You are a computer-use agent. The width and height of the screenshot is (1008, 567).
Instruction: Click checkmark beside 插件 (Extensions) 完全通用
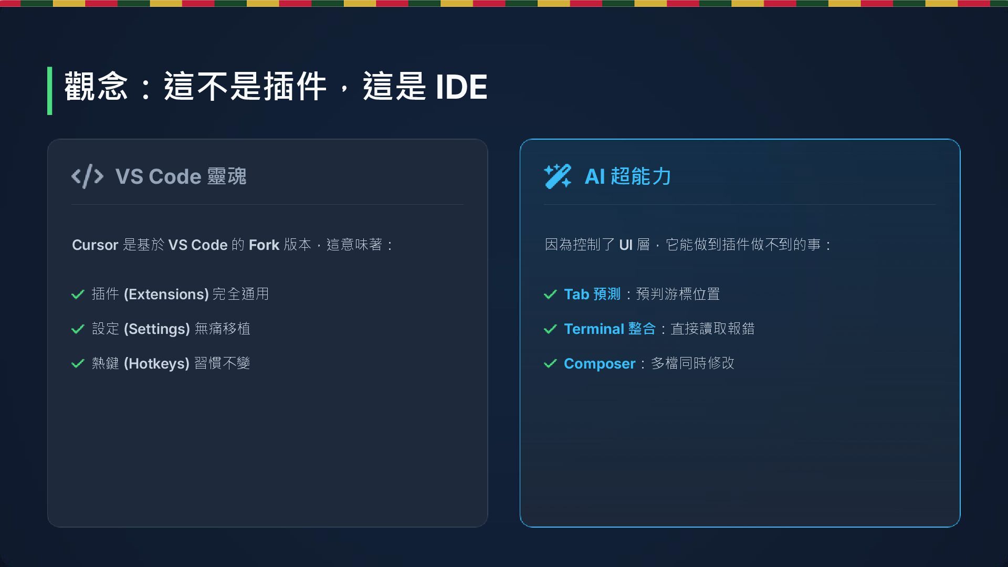tap(78, 295)
